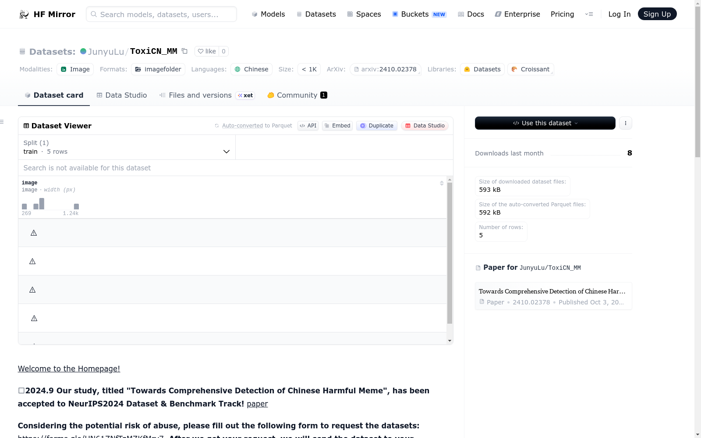This screenshot has height=438, width=701.
Task: Go to Spaces
Action: (364, 14)
